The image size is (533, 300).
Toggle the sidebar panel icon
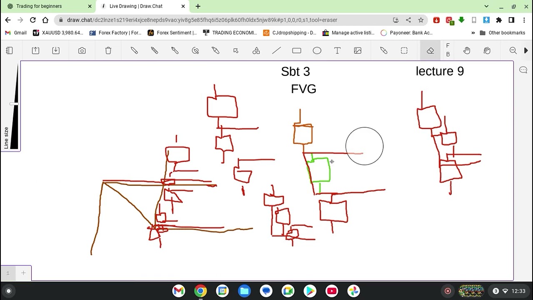(x=9, y=50)
